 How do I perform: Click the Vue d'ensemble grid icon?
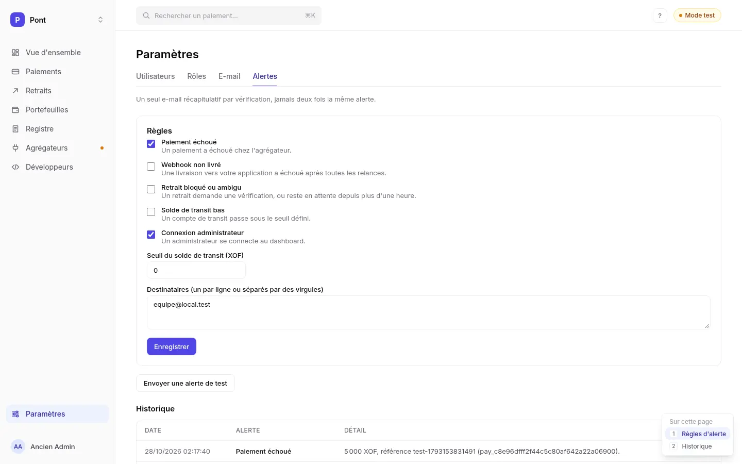pos(15,53)
